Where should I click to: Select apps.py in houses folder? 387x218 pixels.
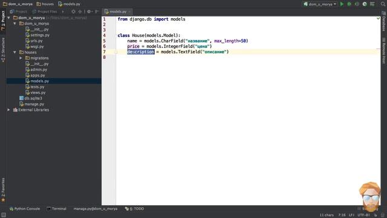click(37, 75)
